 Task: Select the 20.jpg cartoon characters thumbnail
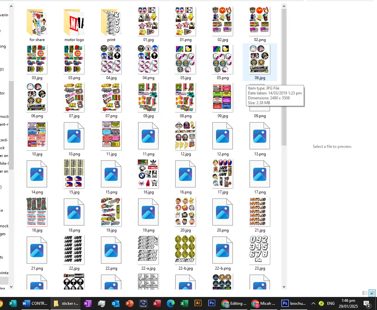(185, 212)
